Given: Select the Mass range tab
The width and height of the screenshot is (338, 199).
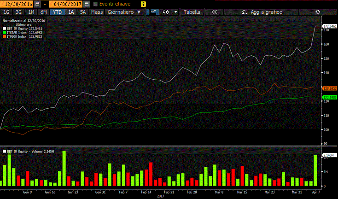Looking at the screenshot, I should [97, 12].
